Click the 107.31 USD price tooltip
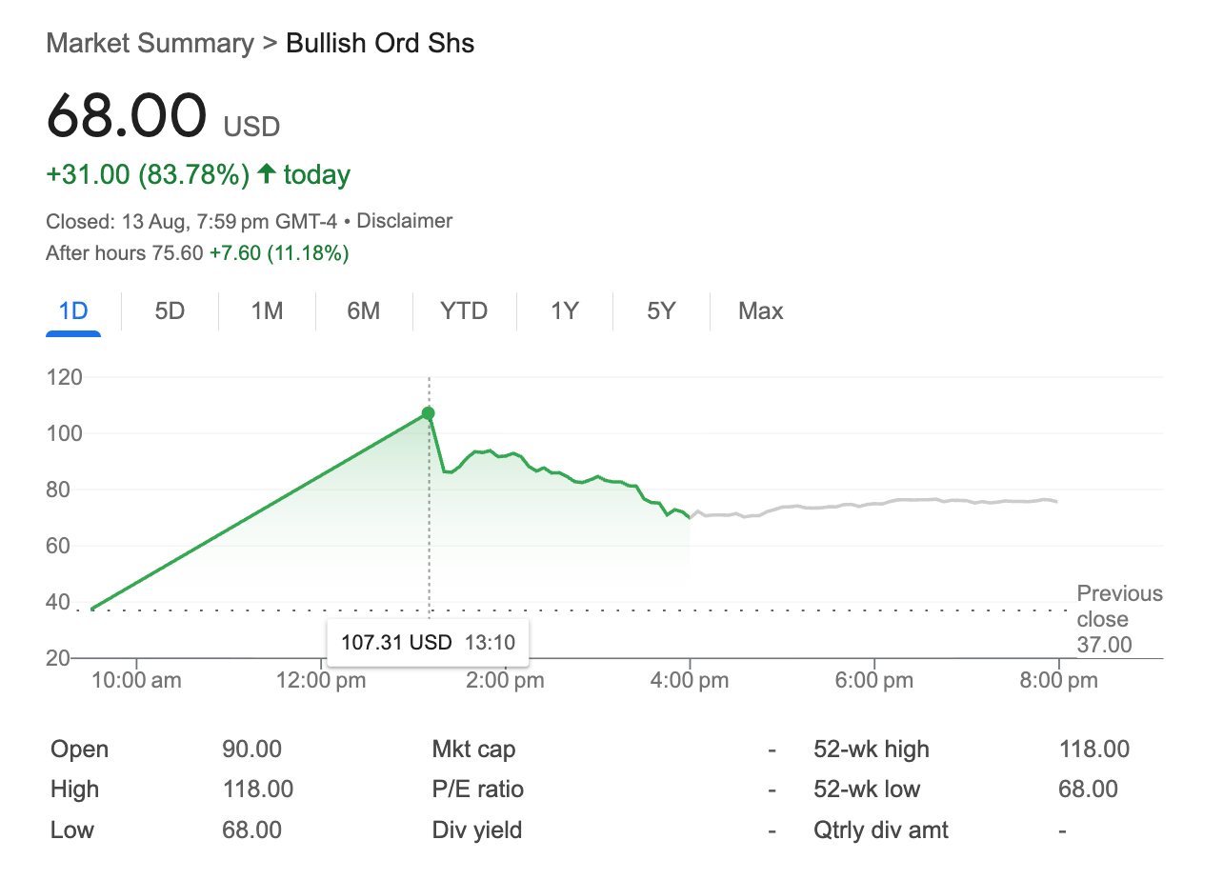1223x880 pixels. pyautogui.click(x=428, y=642)
